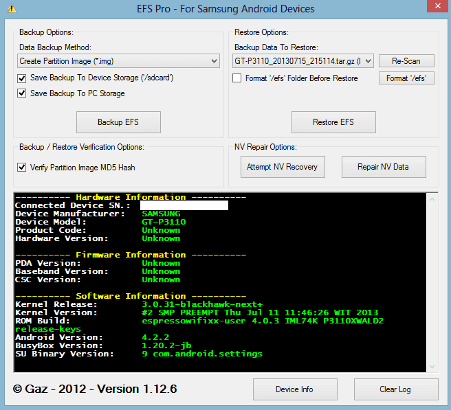Click Kernel Version #2 SMP PREEMPT text
Viewport: 451px width, 410px height.
260,312
